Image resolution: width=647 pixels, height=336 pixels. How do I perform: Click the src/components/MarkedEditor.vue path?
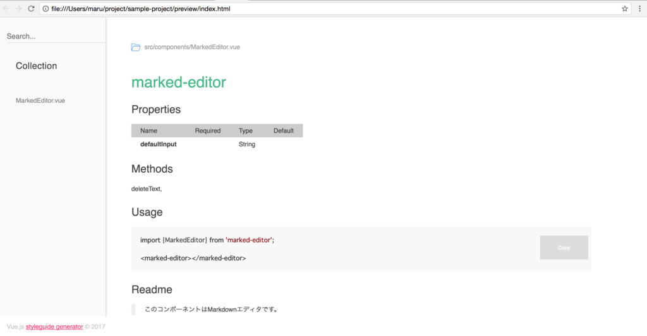[192, 47]
